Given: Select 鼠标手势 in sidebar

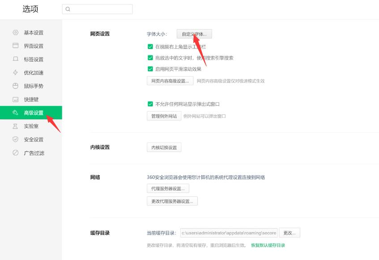Looking at the screenshot, I should click(x=31, y=86).
